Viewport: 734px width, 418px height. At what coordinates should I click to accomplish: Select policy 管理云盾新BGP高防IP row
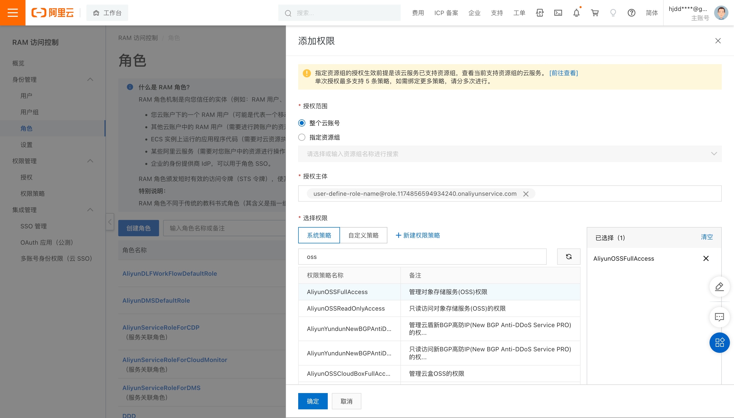pyautogui.click(x=439, y=329)
